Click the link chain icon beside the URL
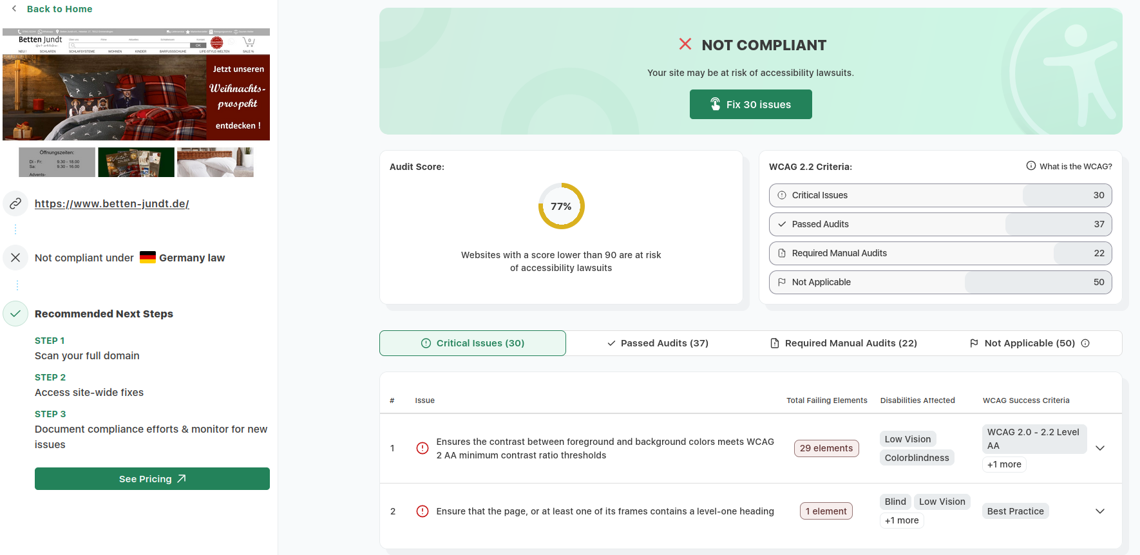Viewport: 1140px width, 555px height. click(15, 203)
